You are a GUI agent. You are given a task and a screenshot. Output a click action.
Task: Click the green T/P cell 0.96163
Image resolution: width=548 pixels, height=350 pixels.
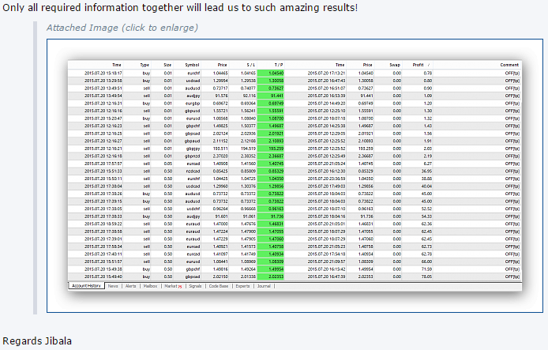pyautogui.click(x=271, y=209)
